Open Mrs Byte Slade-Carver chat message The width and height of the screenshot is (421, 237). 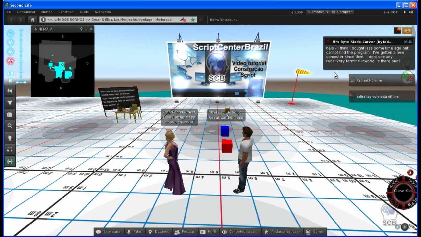(368, 53)
